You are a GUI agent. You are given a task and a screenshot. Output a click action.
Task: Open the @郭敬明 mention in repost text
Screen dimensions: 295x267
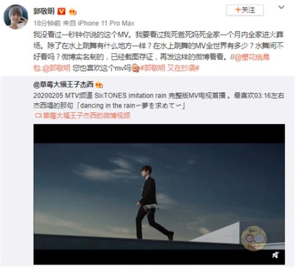click(x=56, y=68)
